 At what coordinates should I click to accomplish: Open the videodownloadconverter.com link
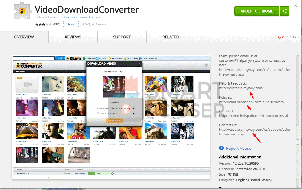coord(78,17)
